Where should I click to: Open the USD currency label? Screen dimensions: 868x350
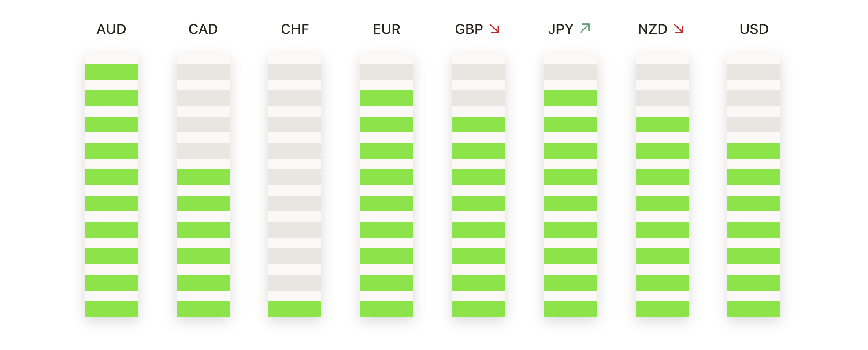click(x=754, y=29)
